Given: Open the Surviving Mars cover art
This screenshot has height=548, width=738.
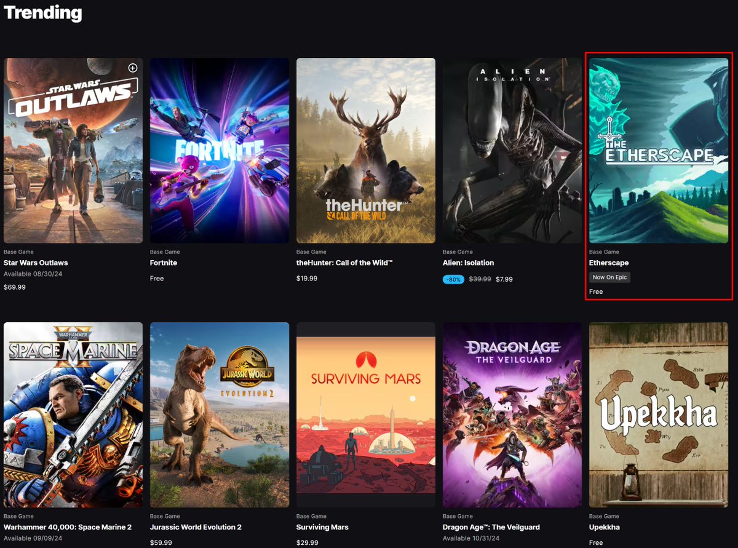Looking at the screenshot, I should click(366, 415).
